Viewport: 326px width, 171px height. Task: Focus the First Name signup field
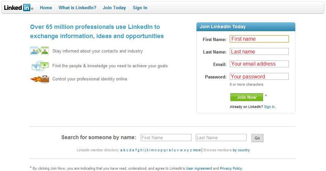(x=259, y=39)
